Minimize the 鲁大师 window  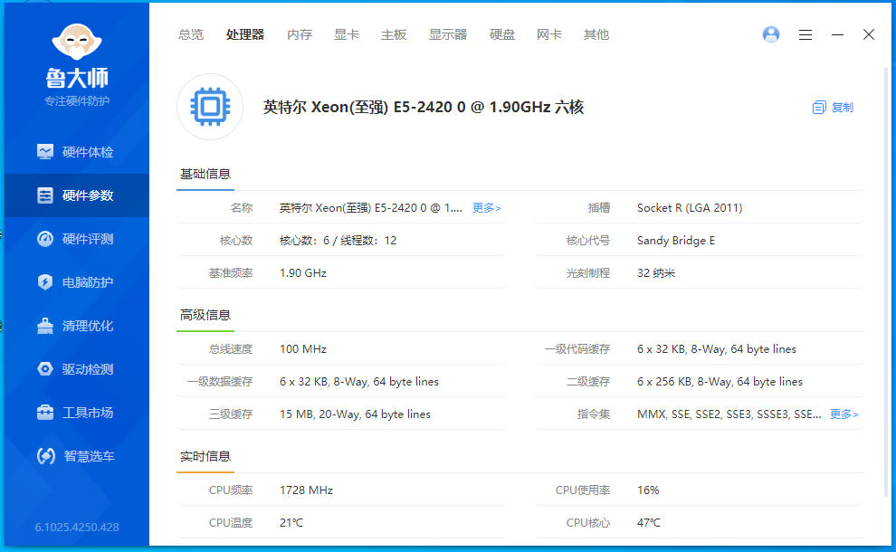tap(838, 35)
